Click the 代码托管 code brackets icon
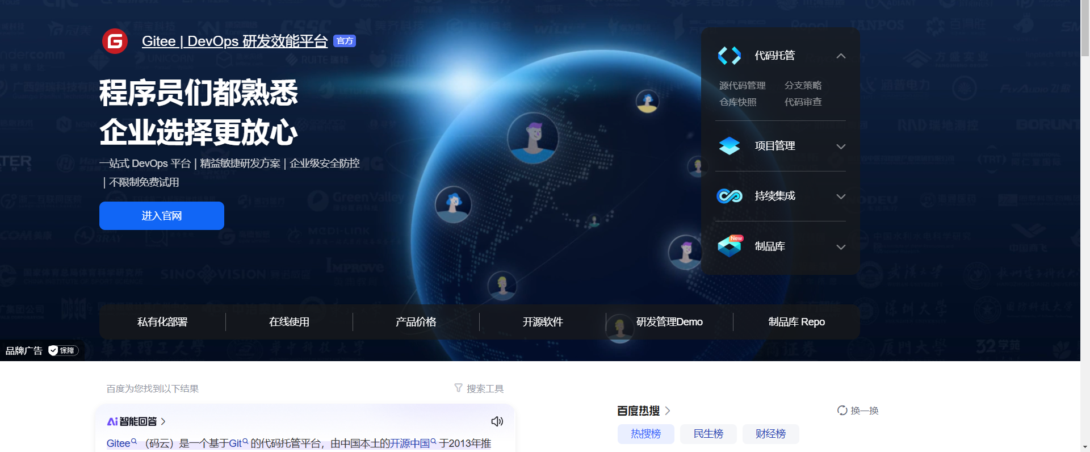The width and height of the screenshot is (1090, 452). point(730,56)
